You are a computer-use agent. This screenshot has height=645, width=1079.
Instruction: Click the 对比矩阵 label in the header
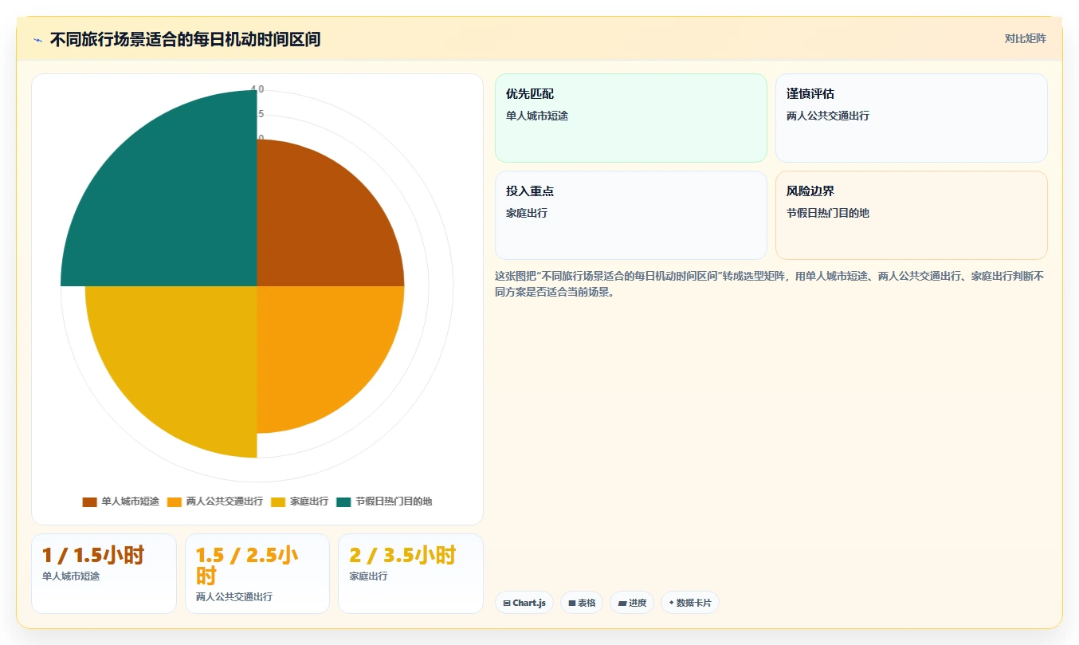click(x=1025, y=38)
